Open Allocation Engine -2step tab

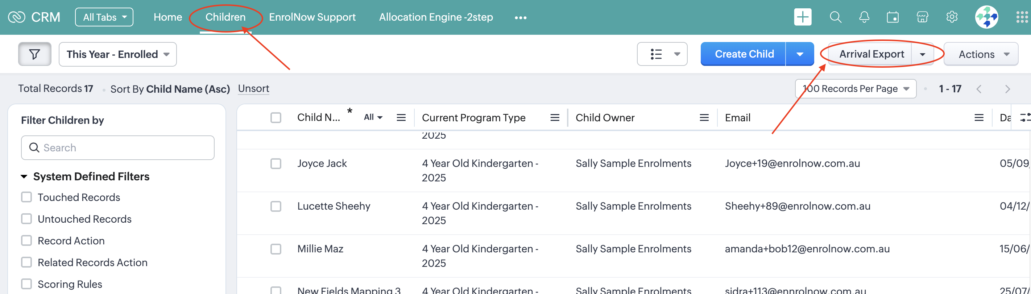[x=436, y=17]
